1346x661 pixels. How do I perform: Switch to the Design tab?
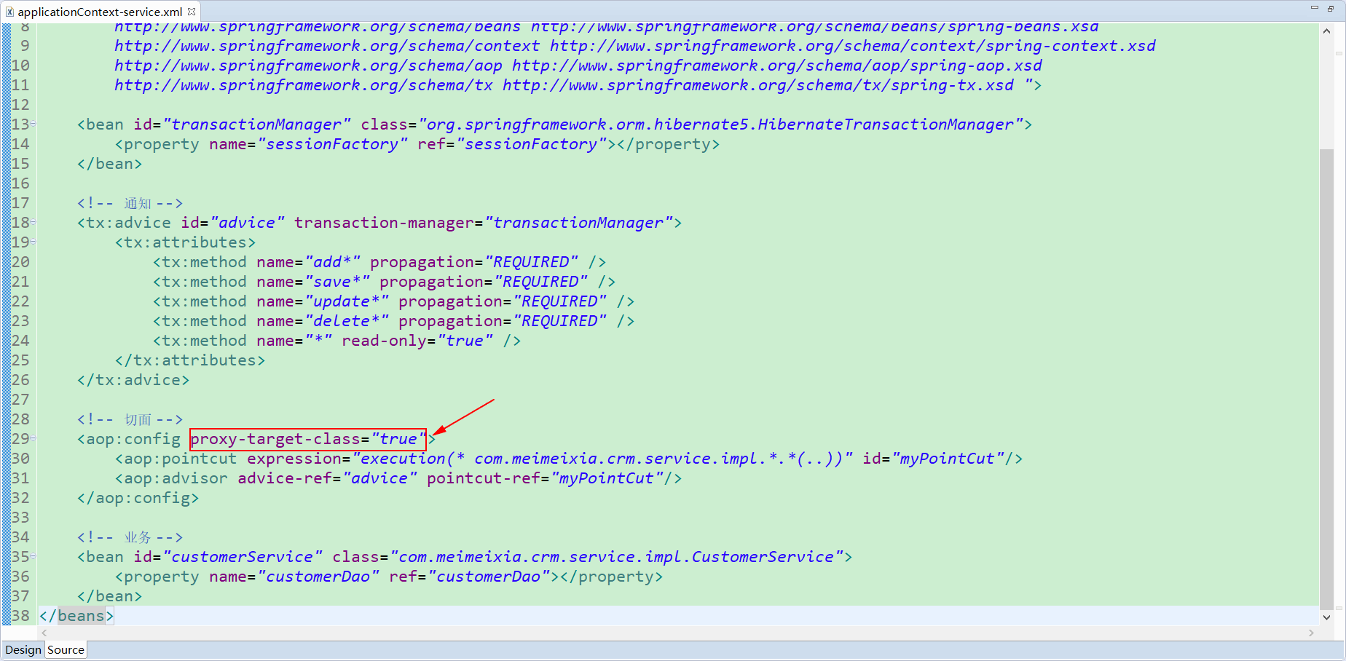(x=23, y=649)
